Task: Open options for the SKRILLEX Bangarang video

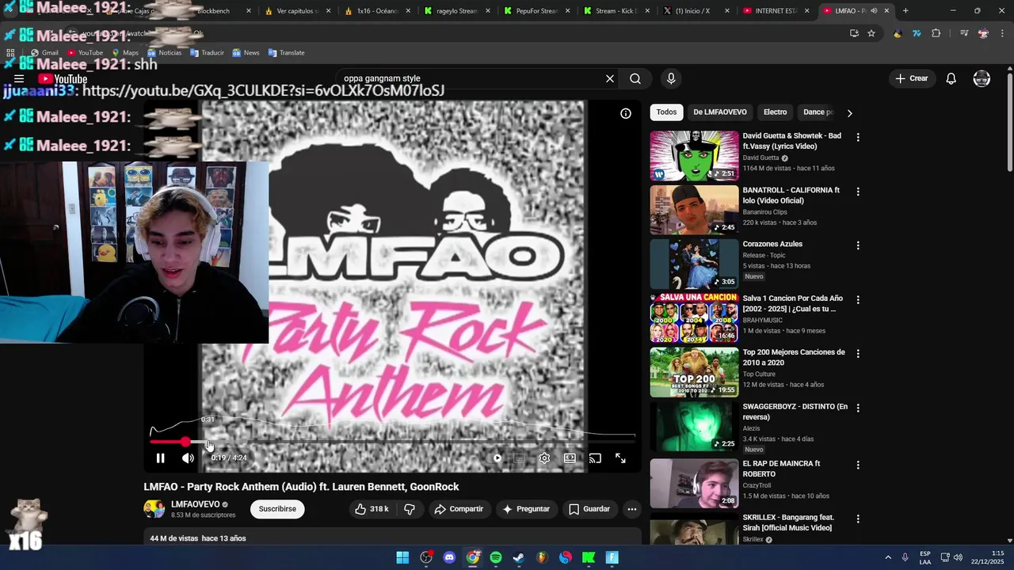Action: (x=857, y=519)
